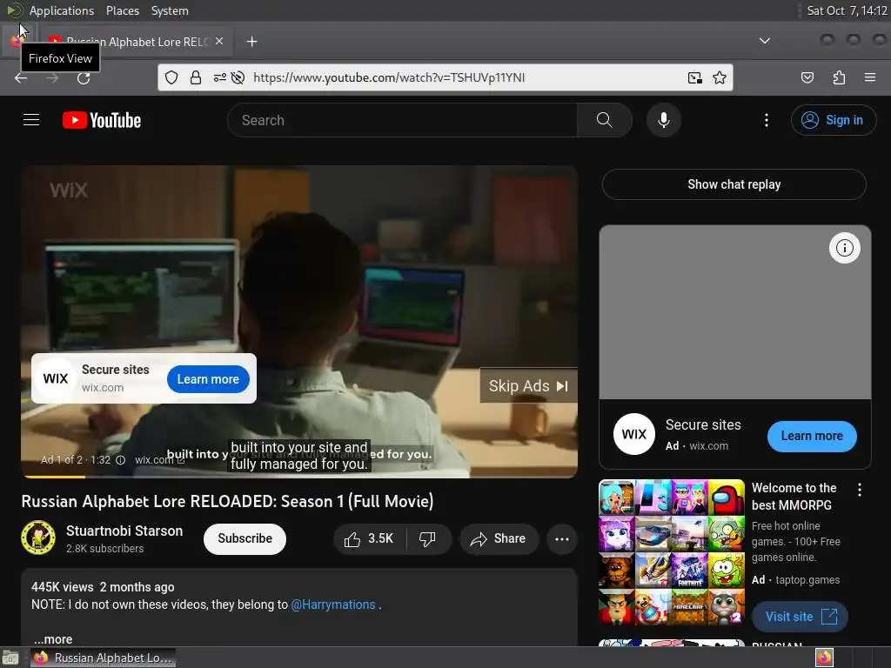This screenshot has width=891, height=668.
Task: Open Welcome to the best MMORPG title
Action: click(x=794, y=497)
